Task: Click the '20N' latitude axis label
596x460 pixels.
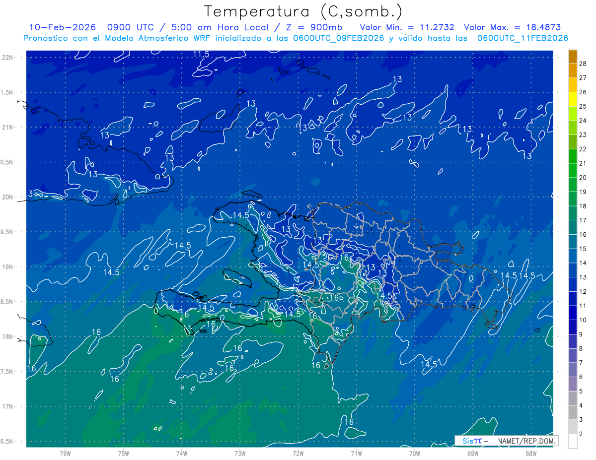Action: [x=7, y=197]
